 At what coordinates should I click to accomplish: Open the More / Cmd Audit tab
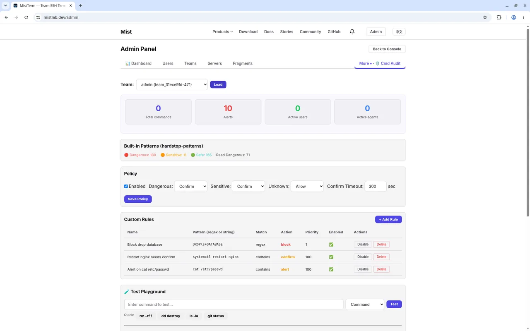pos(380,63)
